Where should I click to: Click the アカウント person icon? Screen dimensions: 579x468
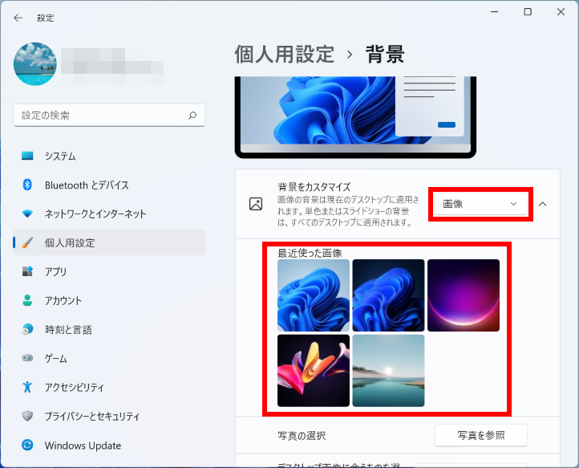[27, 300]
